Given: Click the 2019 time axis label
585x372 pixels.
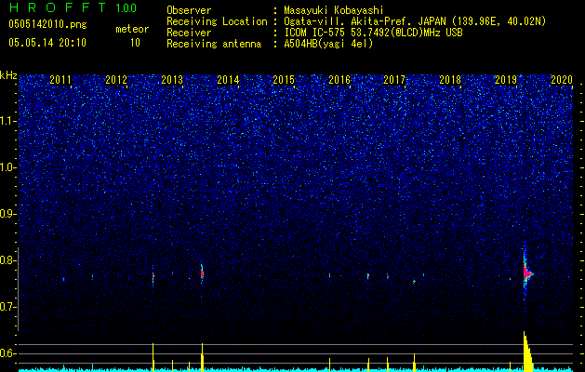Looking at the screenshot, I should coord(506,80).
